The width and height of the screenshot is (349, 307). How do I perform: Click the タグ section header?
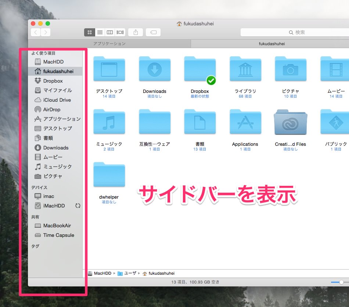(x=35, y=246)
